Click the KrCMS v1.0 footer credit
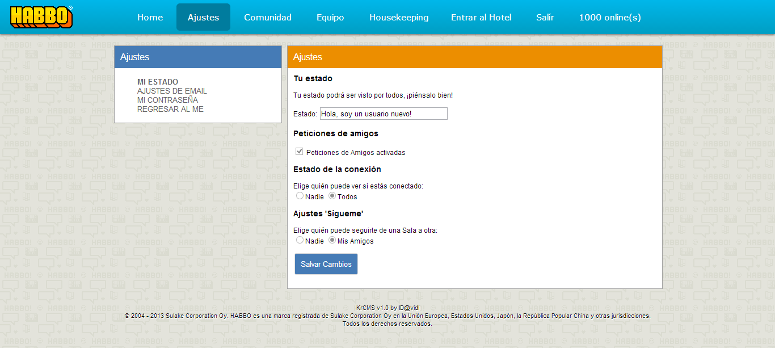Screen dimensions: 775x348 [387, 308]
